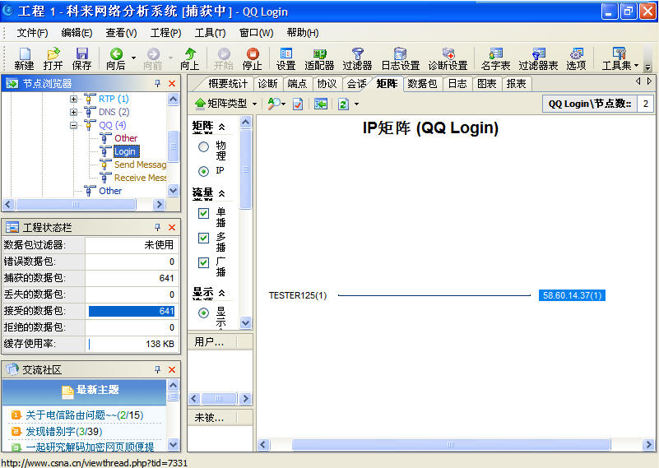This screenshot has width=659, height=468.
Task: Click the checkmark document icon in matrix toolbar
Action: click(x=298, y=104)
